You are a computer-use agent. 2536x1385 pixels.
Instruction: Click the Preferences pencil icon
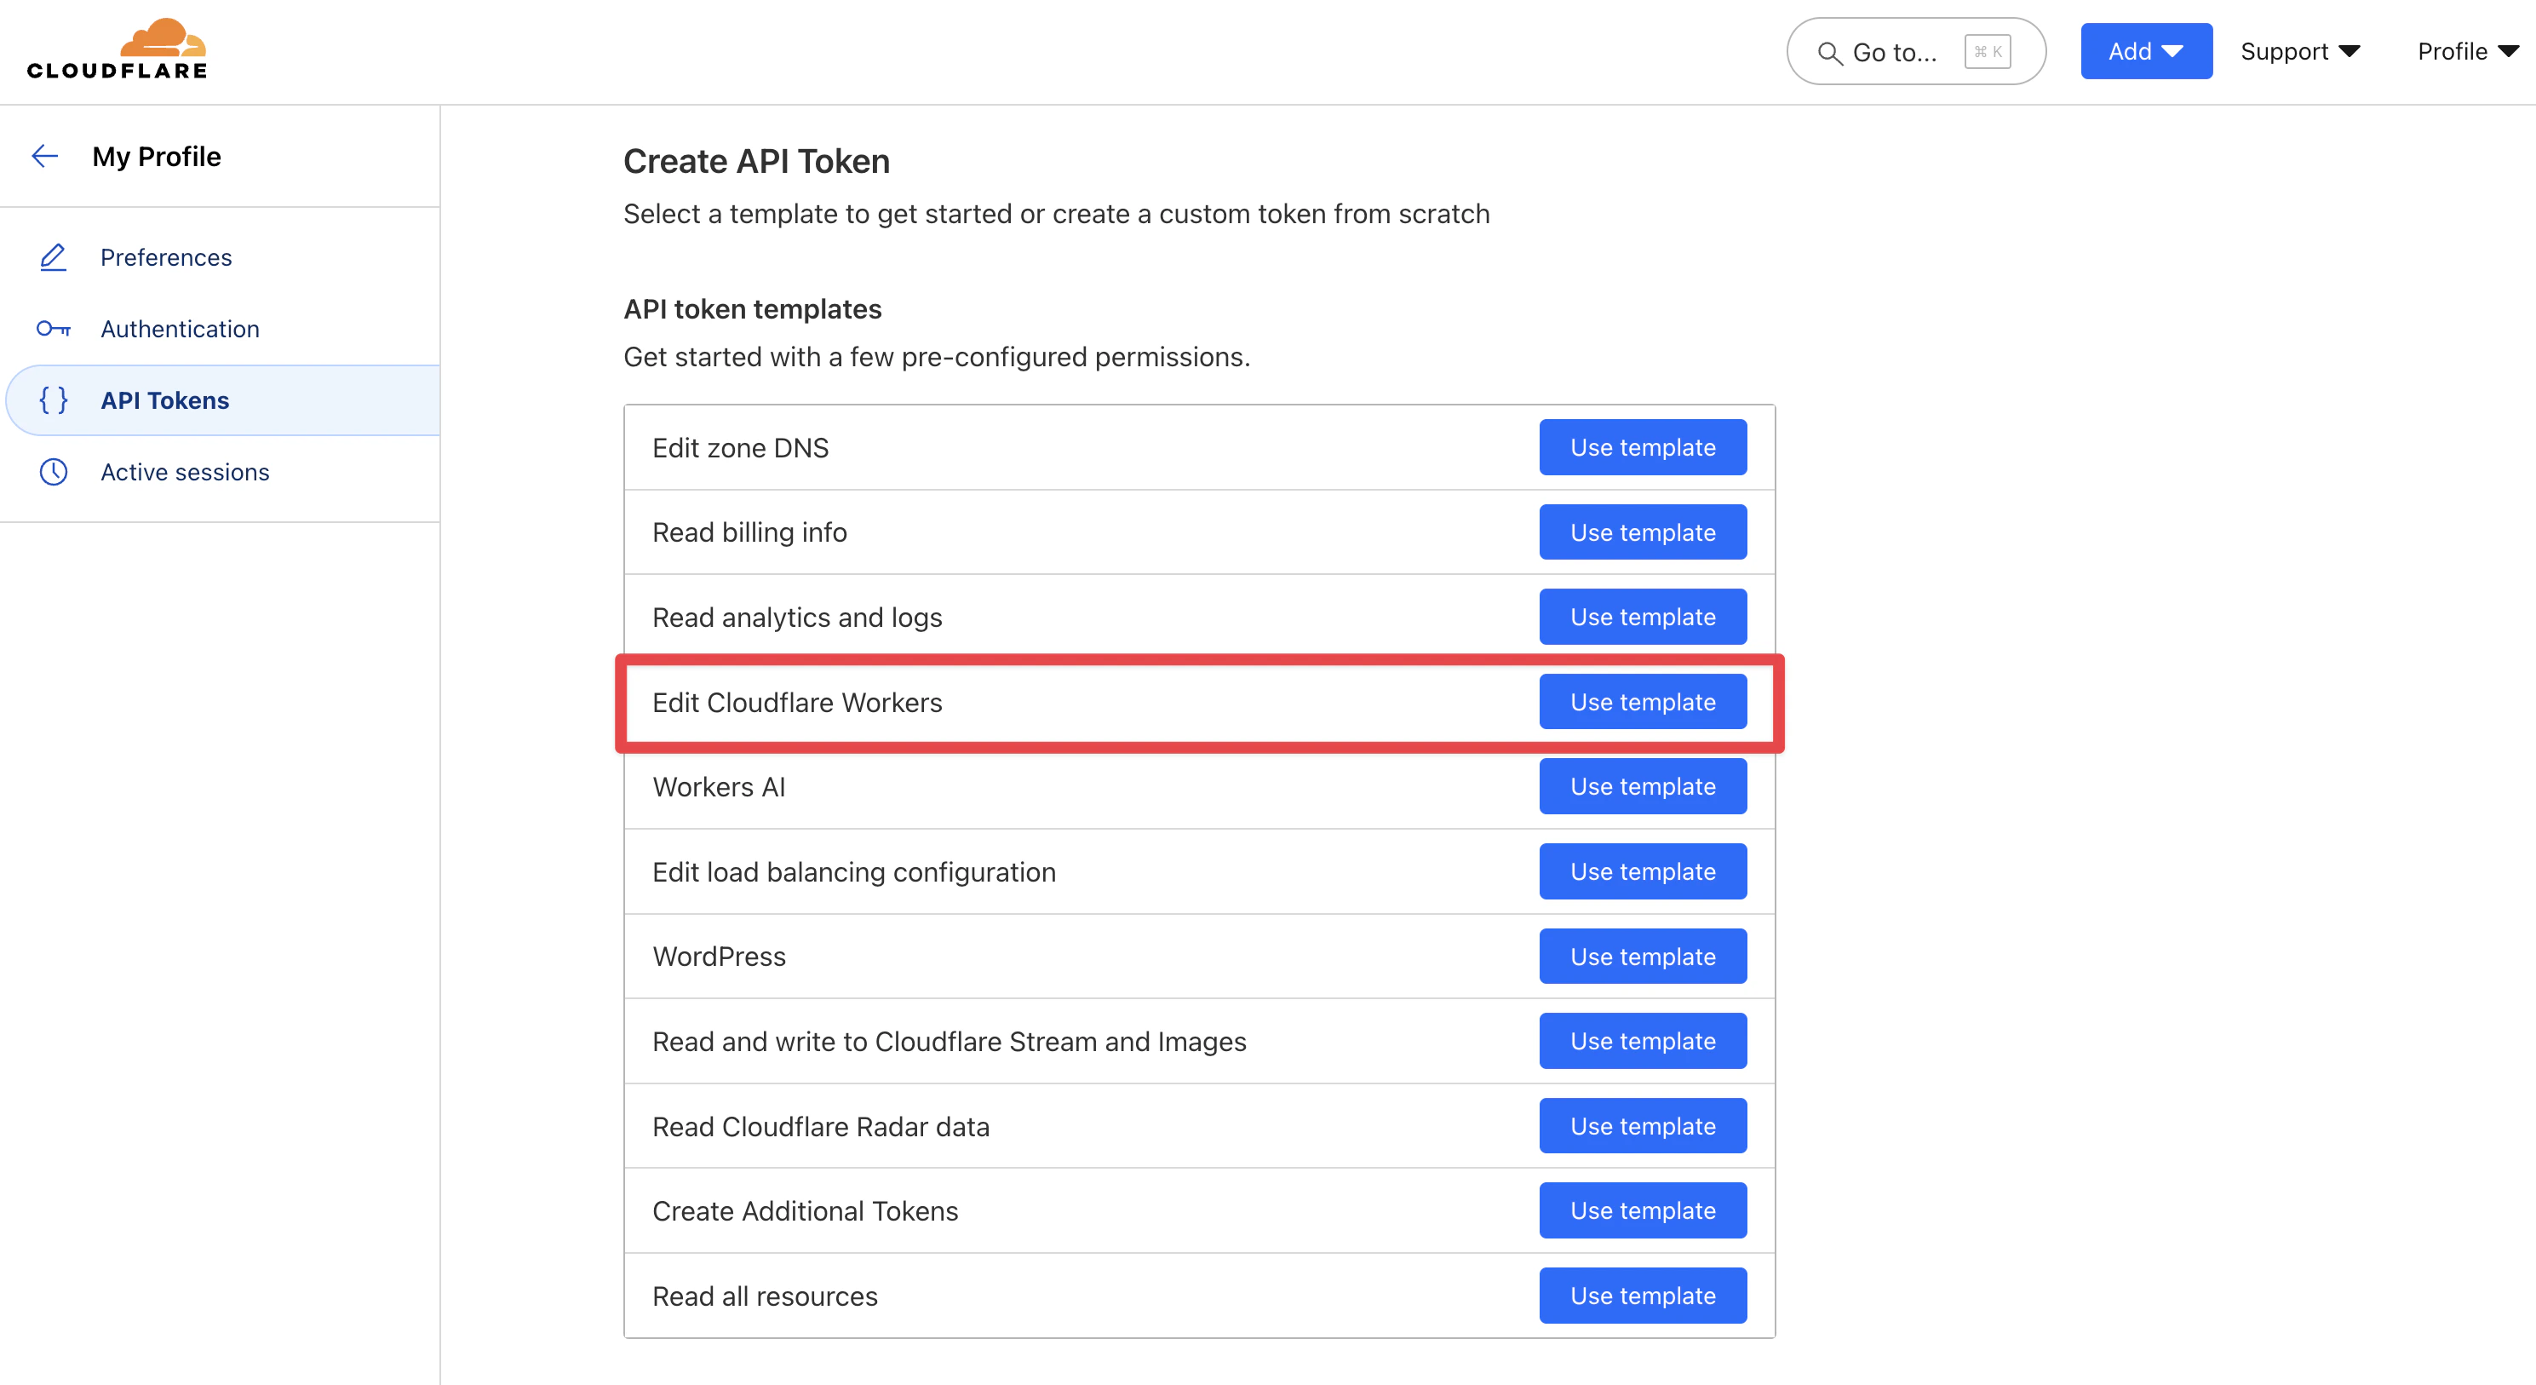[53, 257]
